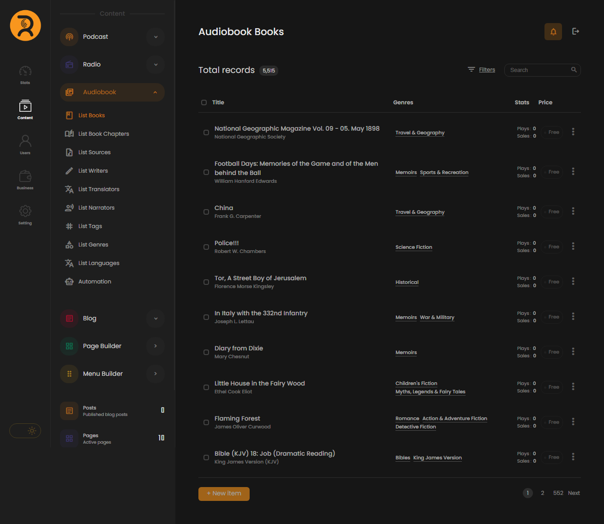Viewport: 604px width, 524px height.
Task: Open the Filters link
Action: click(487, 70)
